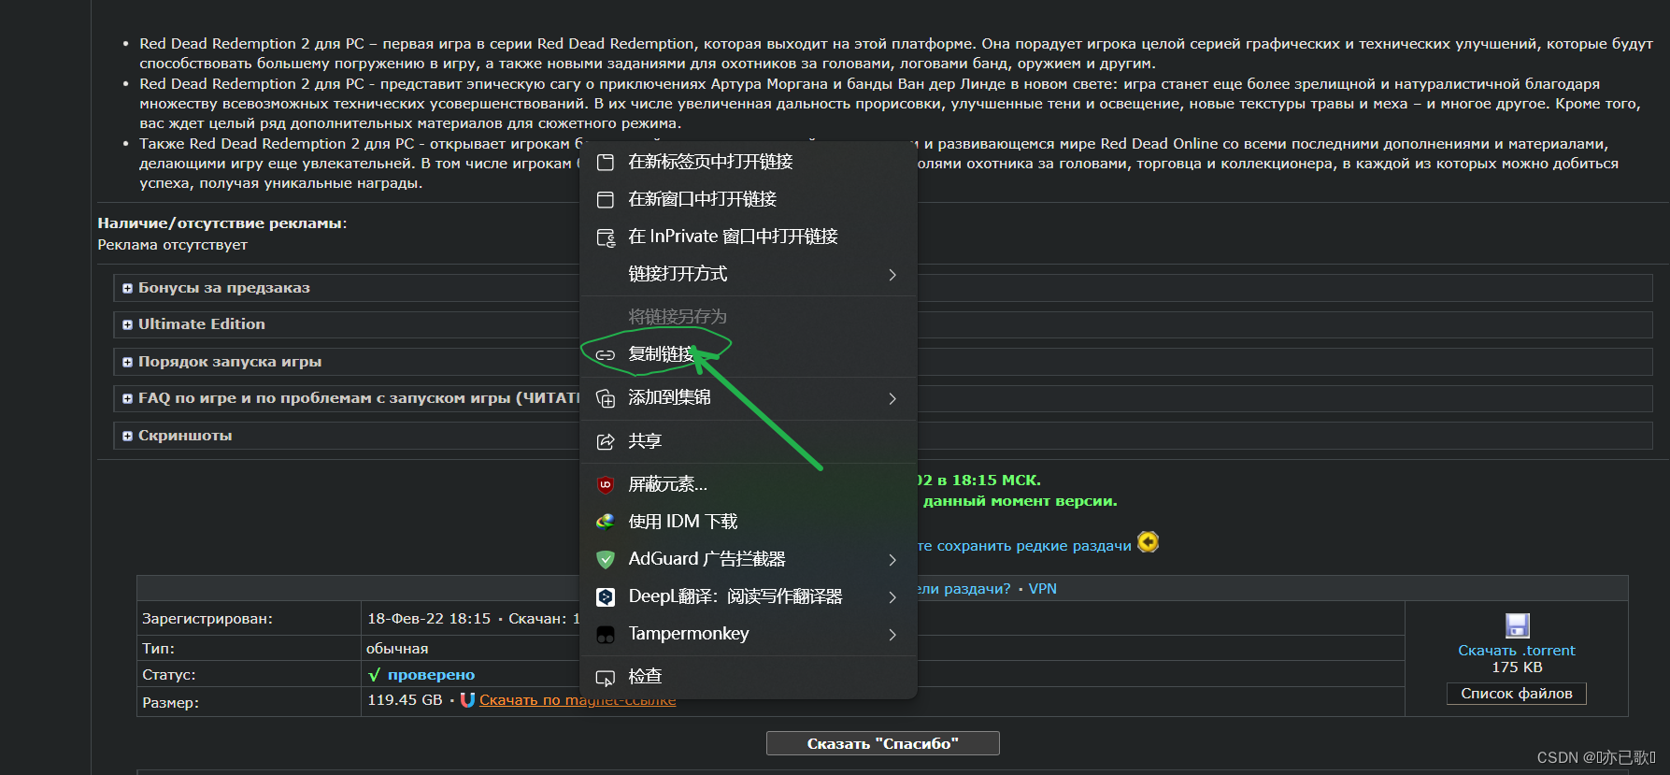Click the Зарегистрирован: label cell
Viewport: 1670px width, 775px height.
tap(249, 619)
